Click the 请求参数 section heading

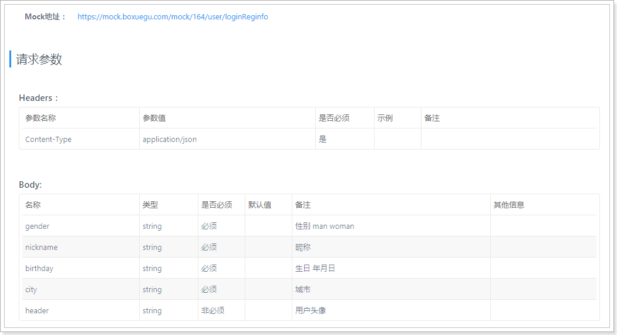coord(39,59)
